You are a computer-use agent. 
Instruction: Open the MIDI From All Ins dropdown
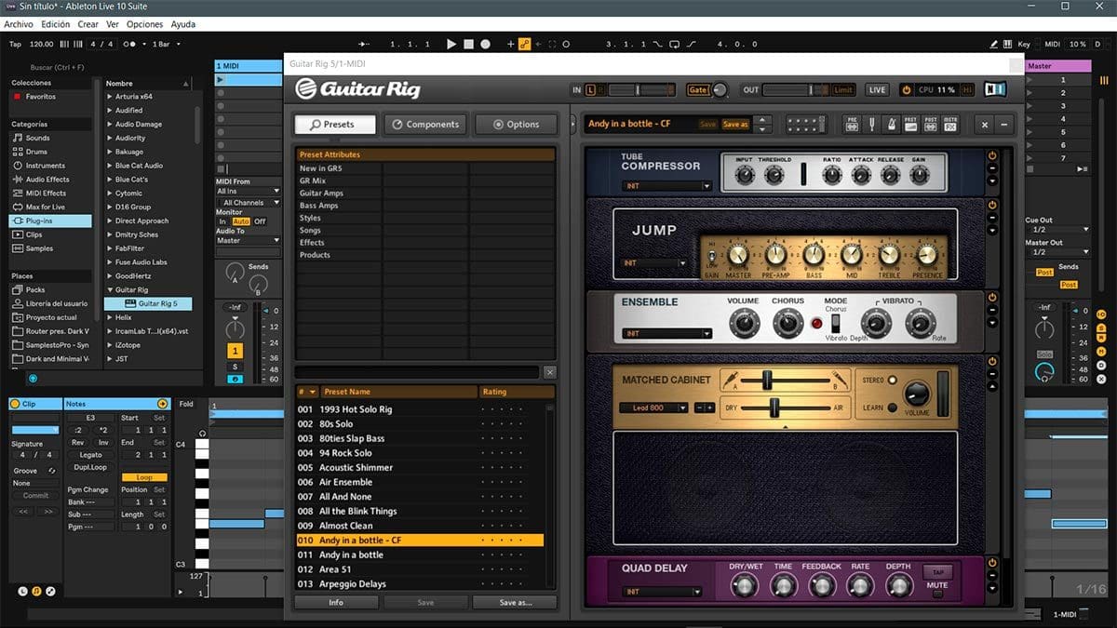[x=248, y=191]
